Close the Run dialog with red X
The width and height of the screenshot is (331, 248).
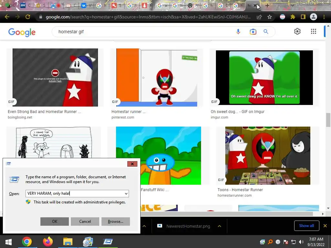click(x=132, y=164)
